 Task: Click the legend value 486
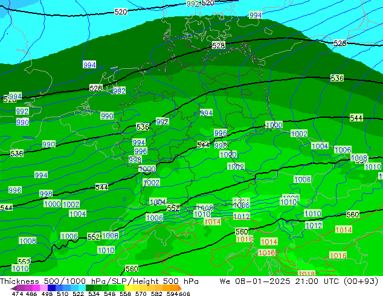pyautogui.click(x=31, y=294)
